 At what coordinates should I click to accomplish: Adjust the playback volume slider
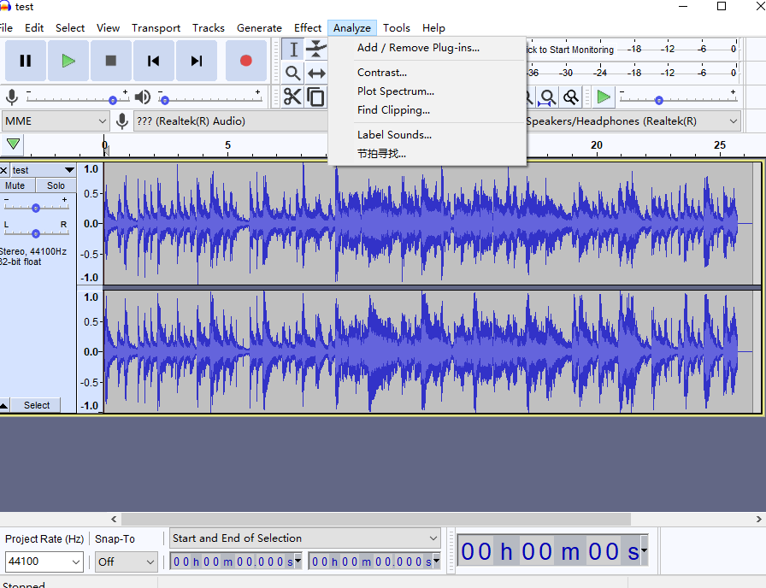(x=165, y=100)
